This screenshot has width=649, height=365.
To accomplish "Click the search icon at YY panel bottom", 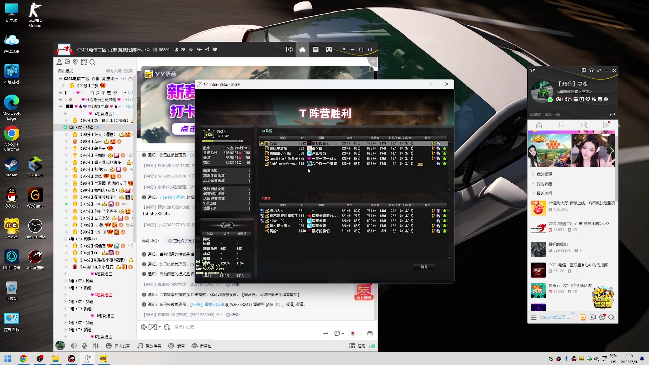I will [x=611, y=317].
